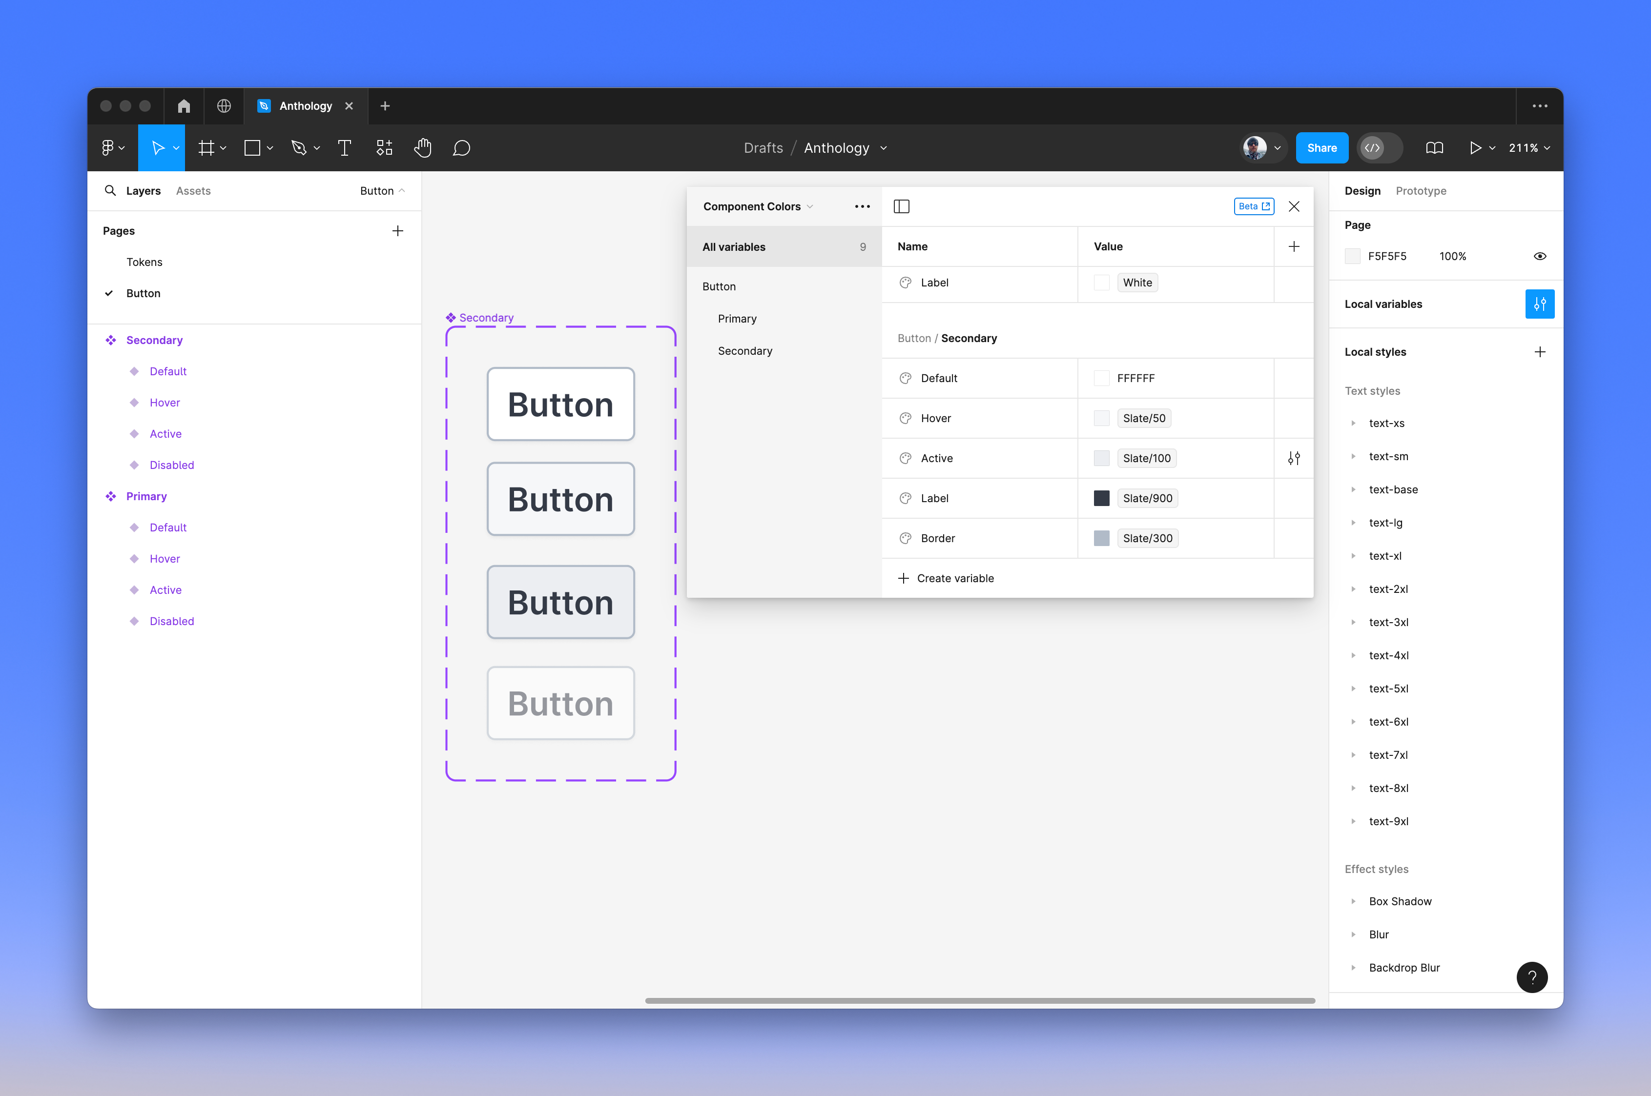This screenshot has height=1096, width=1651.
Task: Select the Hand tool
Action: point(422,147)
